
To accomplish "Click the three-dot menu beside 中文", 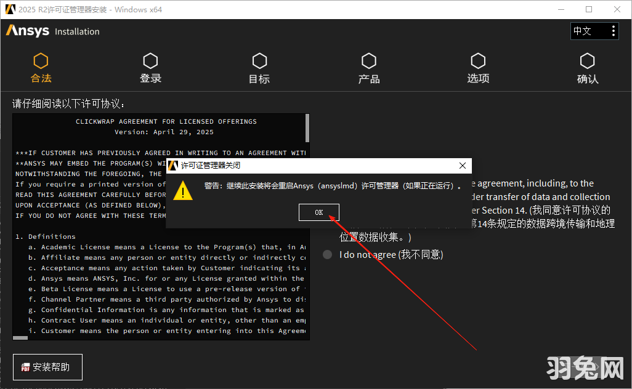I will (x=613, y=31).
